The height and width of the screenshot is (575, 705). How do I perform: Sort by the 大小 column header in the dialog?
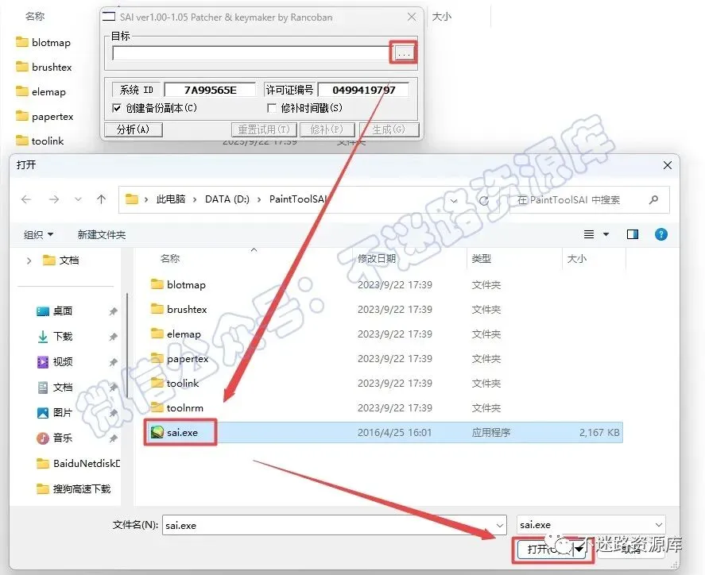coord(577,259)
